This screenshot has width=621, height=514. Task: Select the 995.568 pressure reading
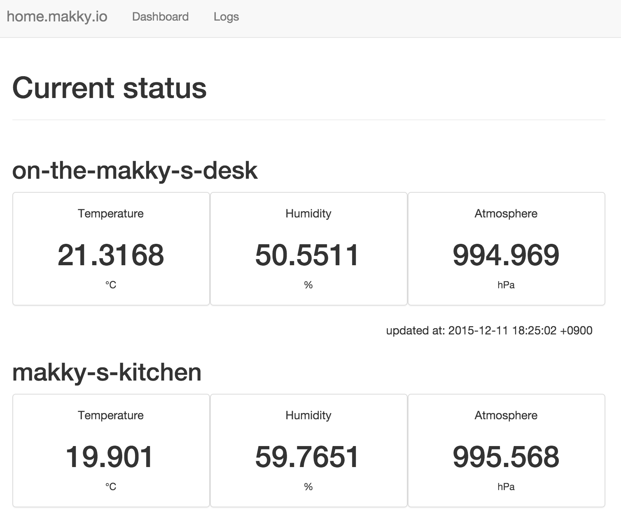point(506,457)
